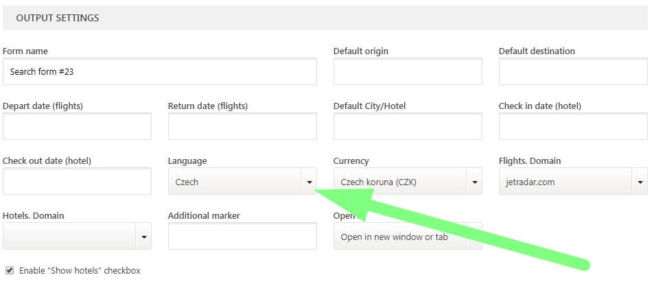This screenshot has height=288, width=652.
Task: Click the Check in date (hotel) field
Action: 573,126
